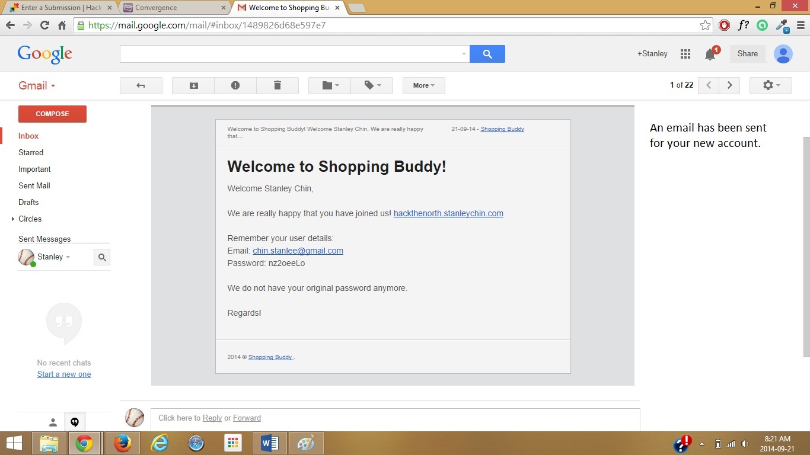
Task: Open search options arrow in search box
Action: tap(464, 54)
